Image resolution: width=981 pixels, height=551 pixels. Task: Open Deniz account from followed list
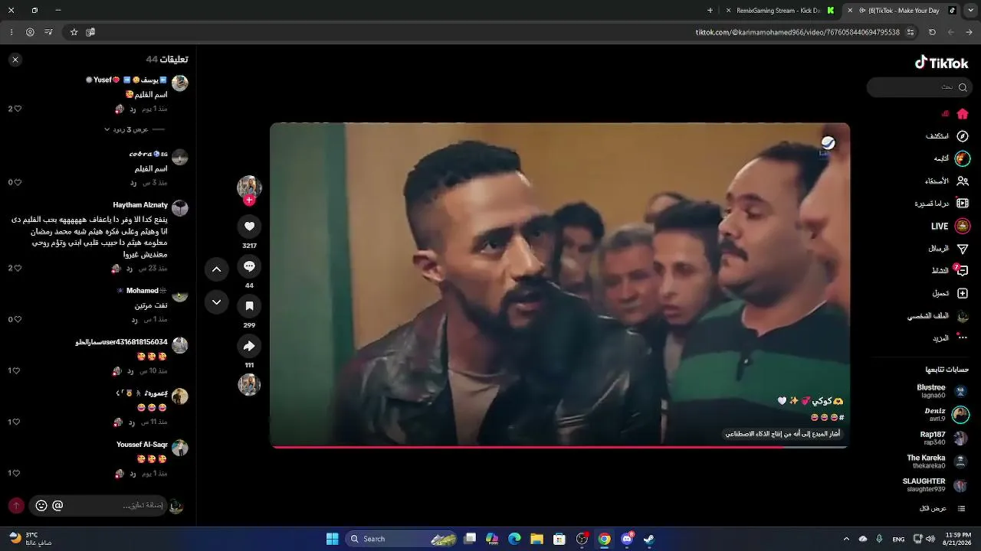pyautogui.click(x=947, y=415)
